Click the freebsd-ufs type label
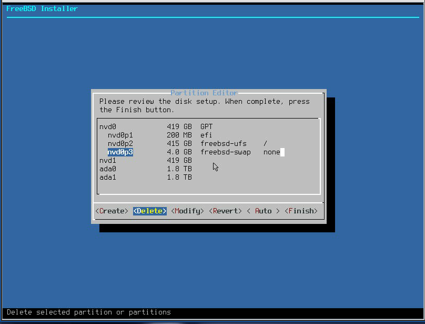Screen dimensions: 425x324 [224, 144]
